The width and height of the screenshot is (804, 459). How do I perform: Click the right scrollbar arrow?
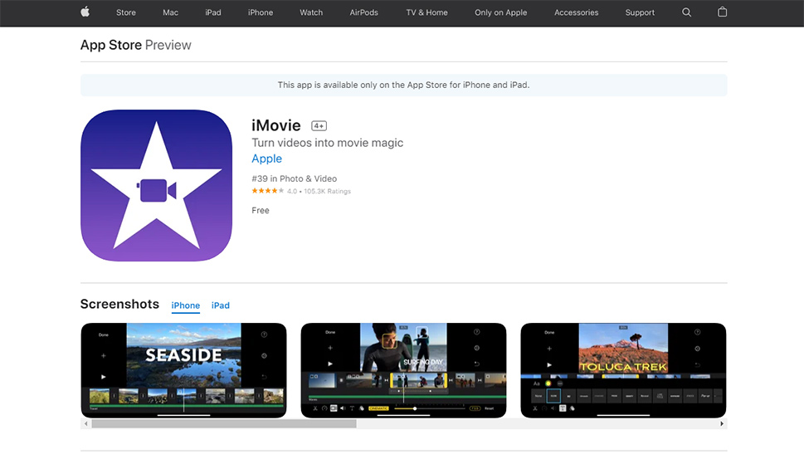[x=722, y=423]
